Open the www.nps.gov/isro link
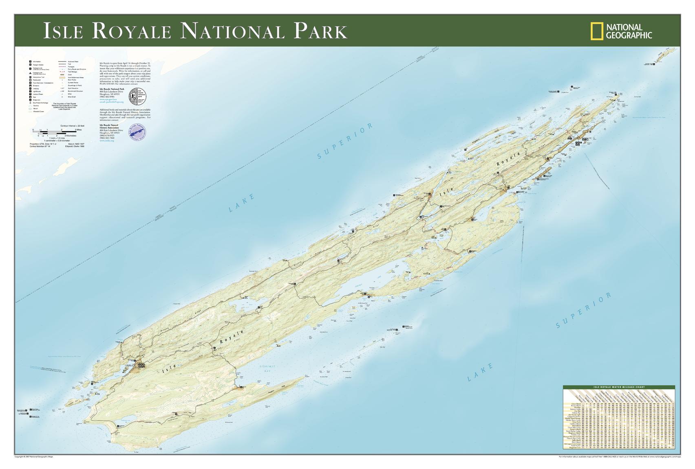Screen dimensions: 695x469 pos(108,99)
